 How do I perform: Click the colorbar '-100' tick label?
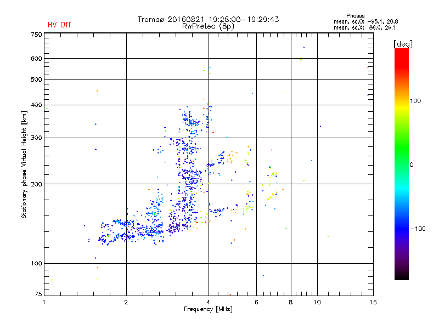tap(418, 229)
